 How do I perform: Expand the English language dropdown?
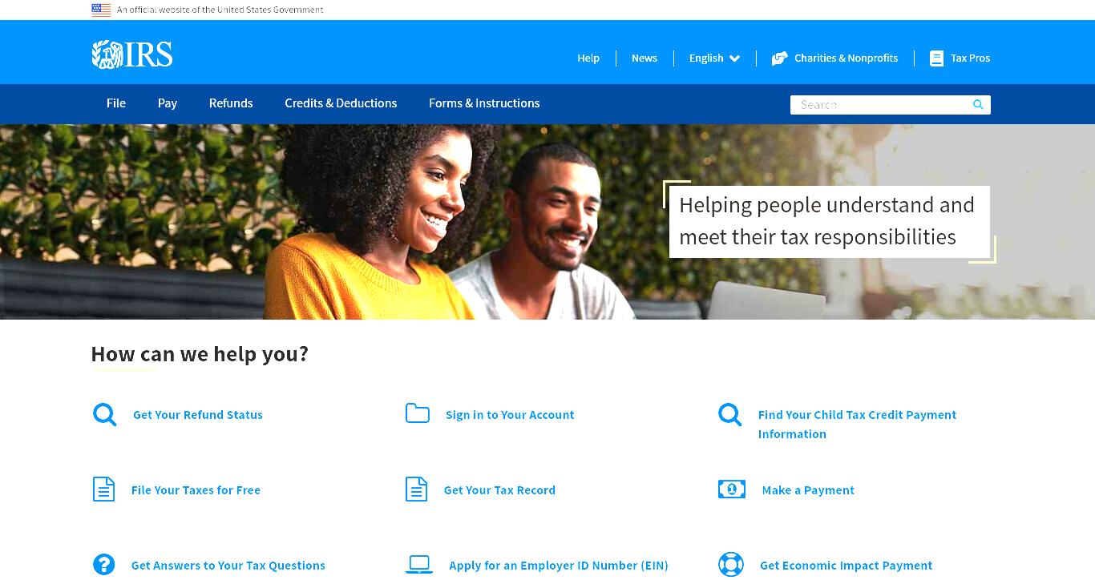(x=715, y=58)
